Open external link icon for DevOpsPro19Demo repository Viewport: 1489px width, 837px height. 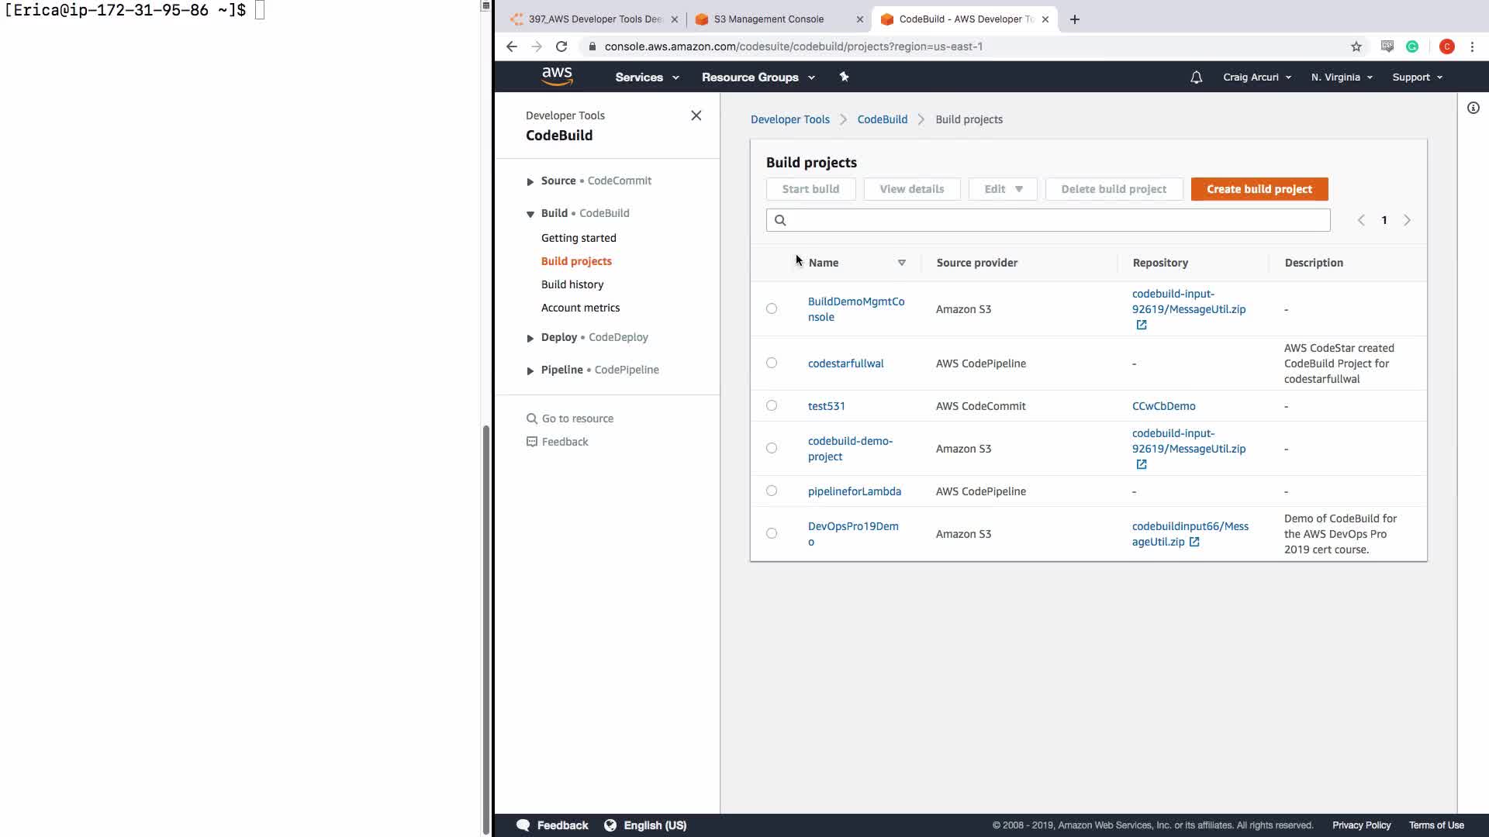tap(1194, 542)
